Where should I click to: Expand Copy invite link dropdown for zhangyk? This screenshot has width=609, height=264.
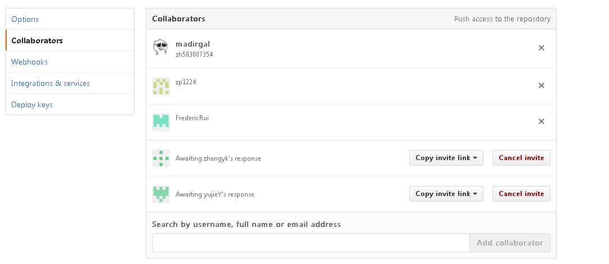[446, 158]
